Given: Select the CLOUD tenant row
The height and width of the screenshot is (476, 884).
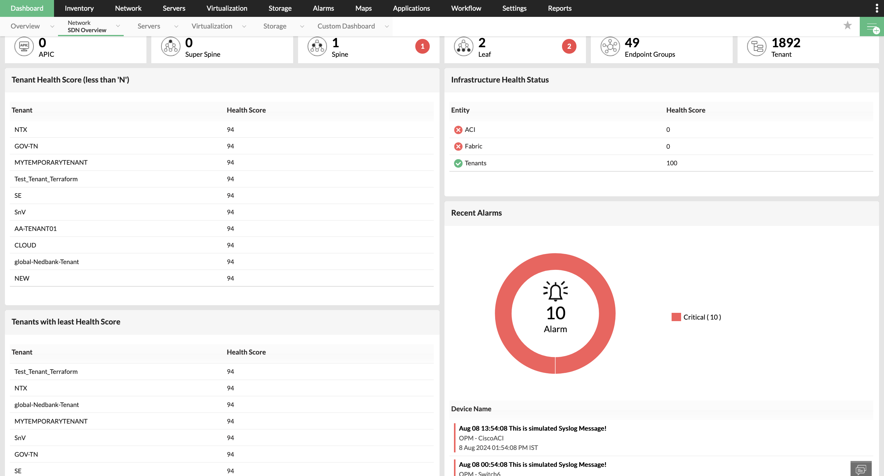Looking at the screenshot, I should (x=222, y=245).
